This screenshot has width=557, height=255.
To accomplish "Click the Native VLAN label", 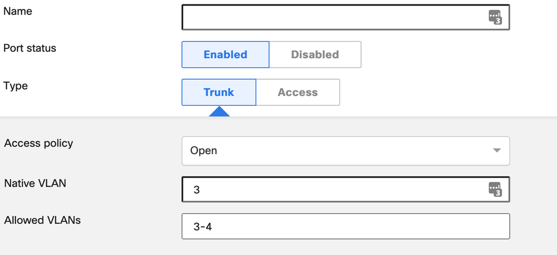I will [x=35, y=183].
